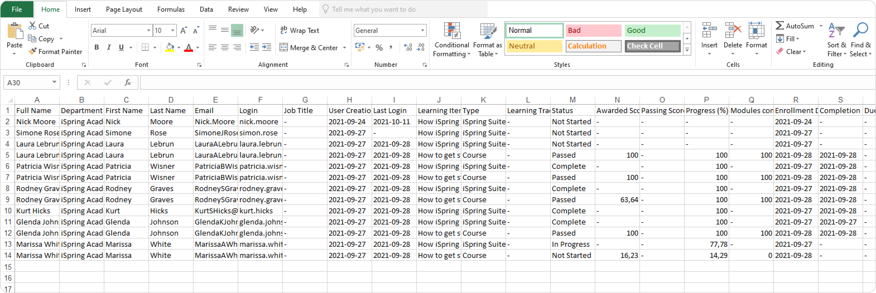
Task: Open the Page Layout tab
Action: (x=124, y=9)
